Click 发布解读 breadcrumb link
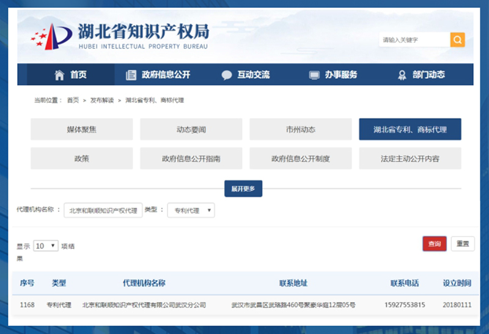The height and width of the screenshot is (334, 489). (102, 100)
